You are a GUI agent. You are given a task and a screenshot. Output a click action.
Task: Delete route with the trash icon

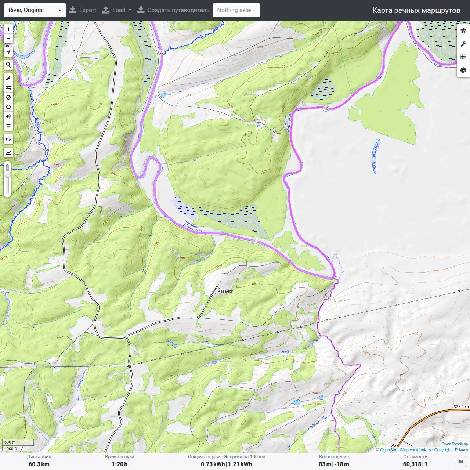coord(8,126)
